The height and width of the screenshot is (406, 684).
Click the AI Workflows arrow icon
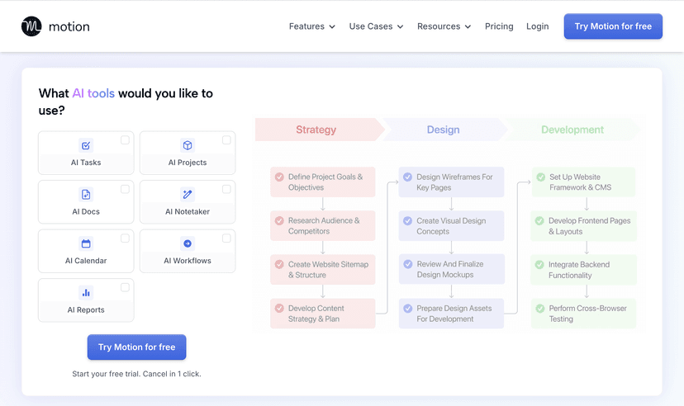coord(188,244)
